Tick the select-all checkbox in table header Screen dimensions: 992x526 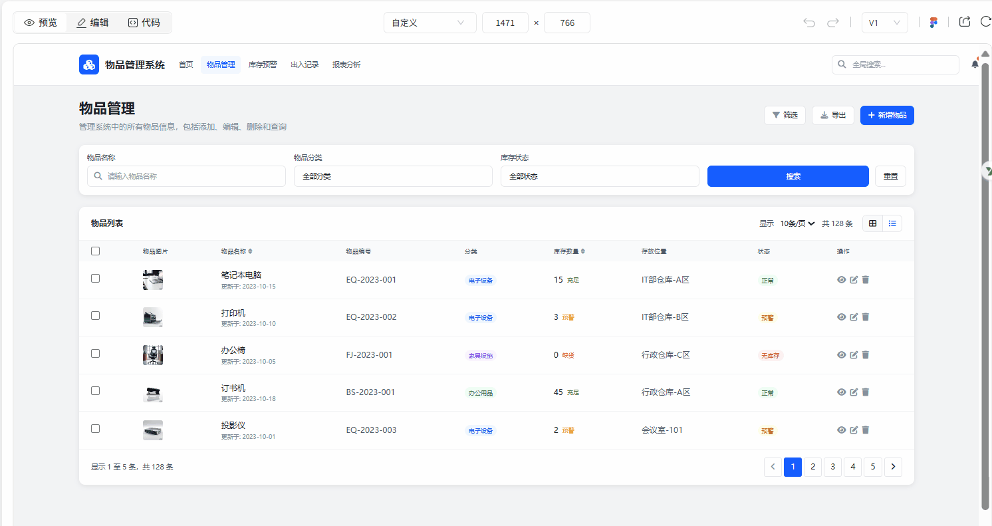[95, 251]
